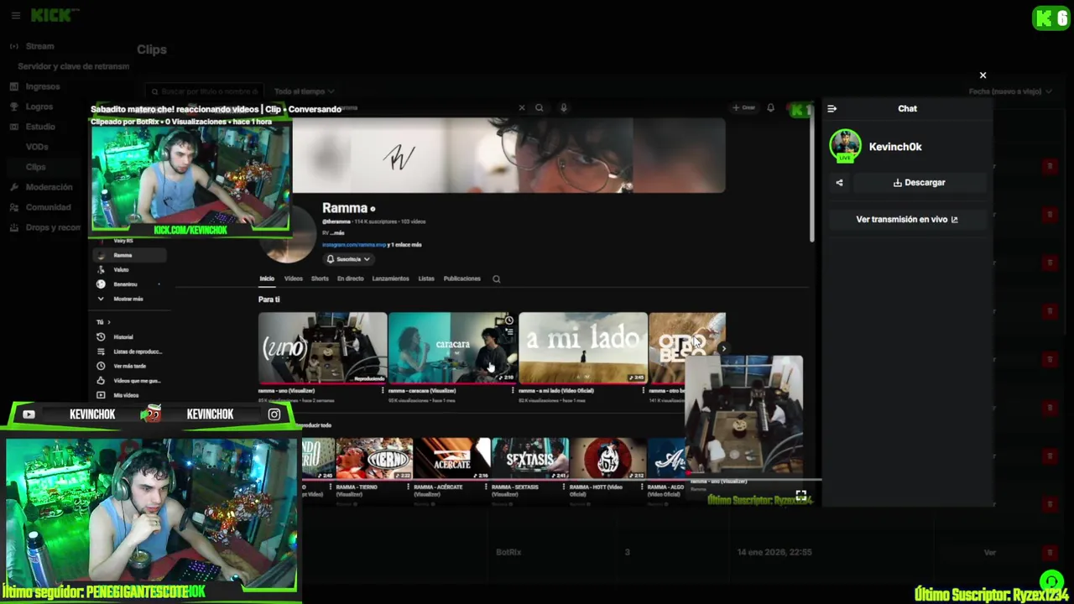Open the Stream sidebar section

39,46
